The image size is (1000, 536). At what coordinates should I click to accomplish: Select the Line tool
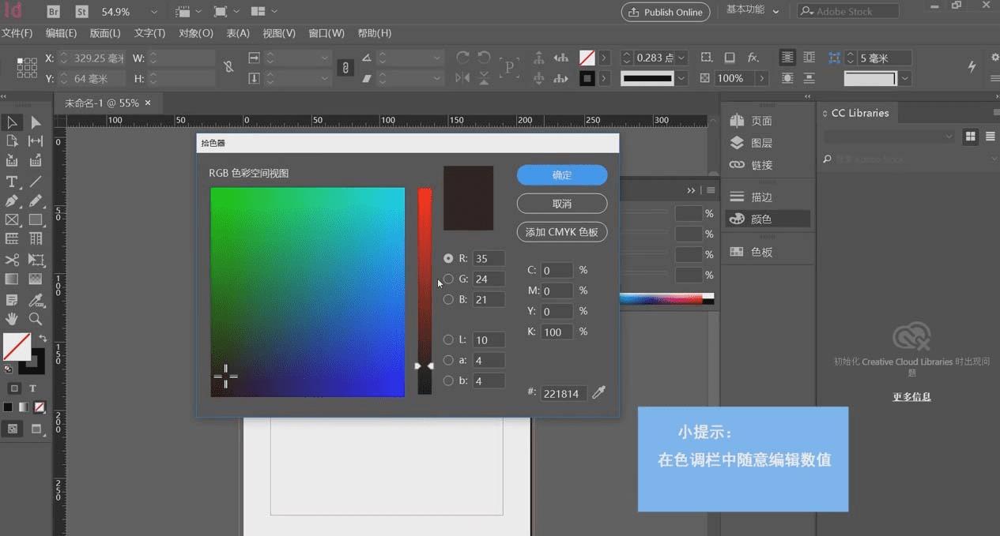pyautogui.click(x=36, y=182)
